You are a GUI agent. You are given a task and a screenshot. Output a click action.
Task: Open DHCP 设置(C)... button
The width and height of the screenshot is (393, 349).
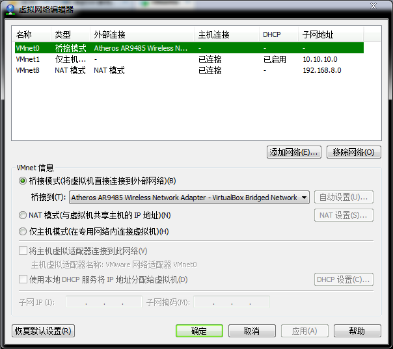tap(344, 279)
